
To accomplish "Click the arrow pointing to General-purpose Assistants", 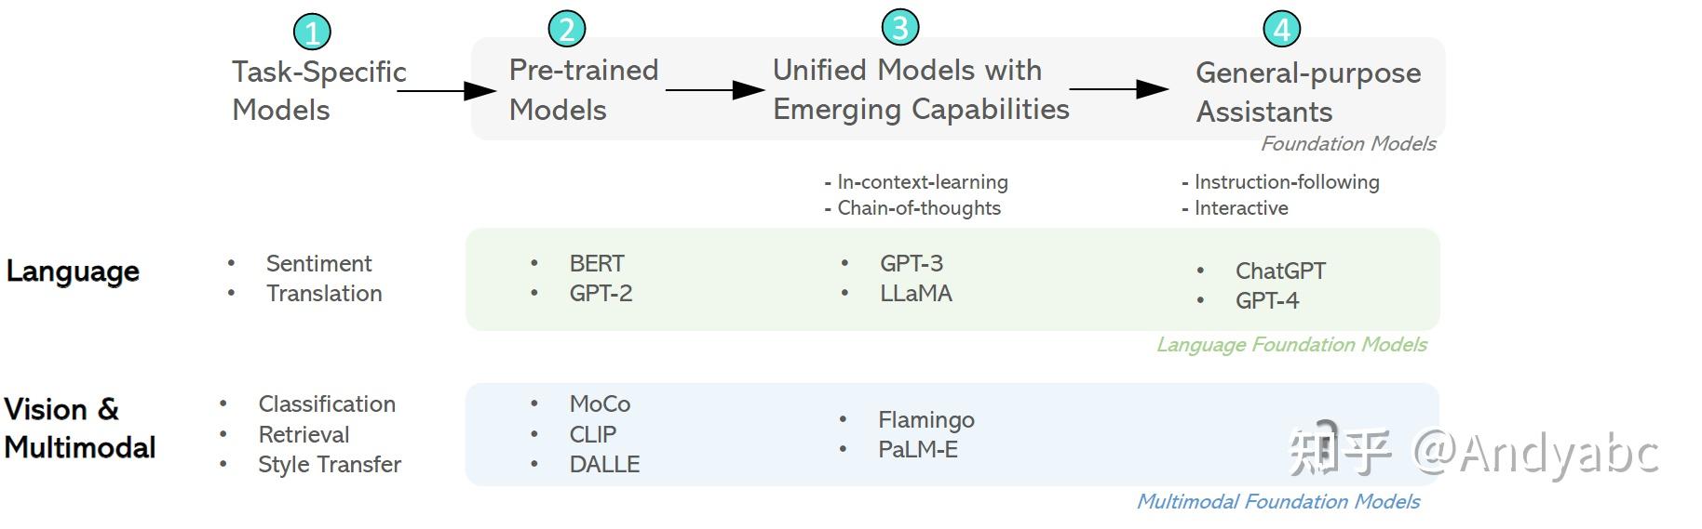I will [1119, 89].
